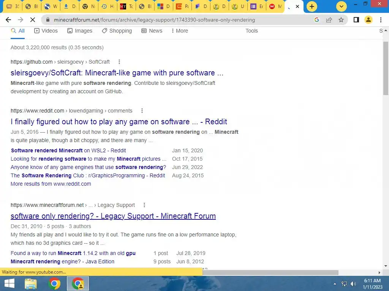Open the Windows Start menu
This screenshot has height=291, width=389.
tap(9, 283)
